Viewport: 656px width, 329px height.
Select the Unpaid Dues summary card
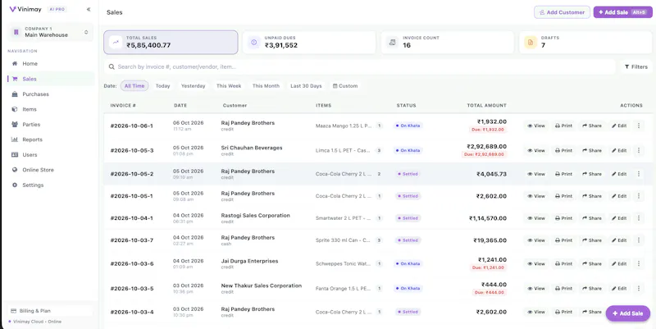coord(309,43)
